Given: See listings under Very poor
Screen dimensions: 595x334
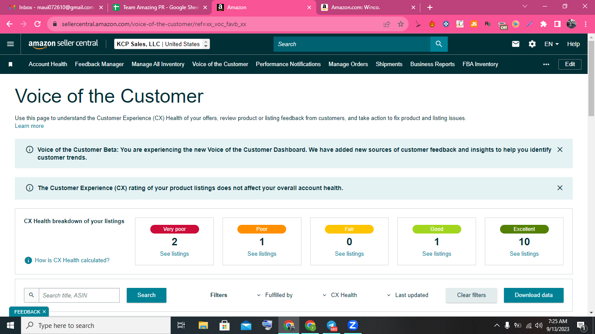Looking at the screenshot, I should coord(175,254).
